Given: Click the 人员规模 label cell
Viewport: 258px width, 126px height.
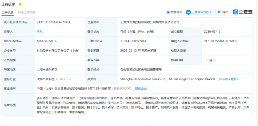Looking at the screenshot, I should [x=18, y=60].
